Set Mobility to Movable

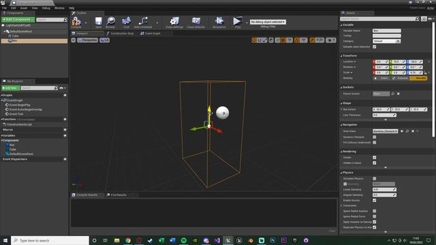click(x=418, y=78)
